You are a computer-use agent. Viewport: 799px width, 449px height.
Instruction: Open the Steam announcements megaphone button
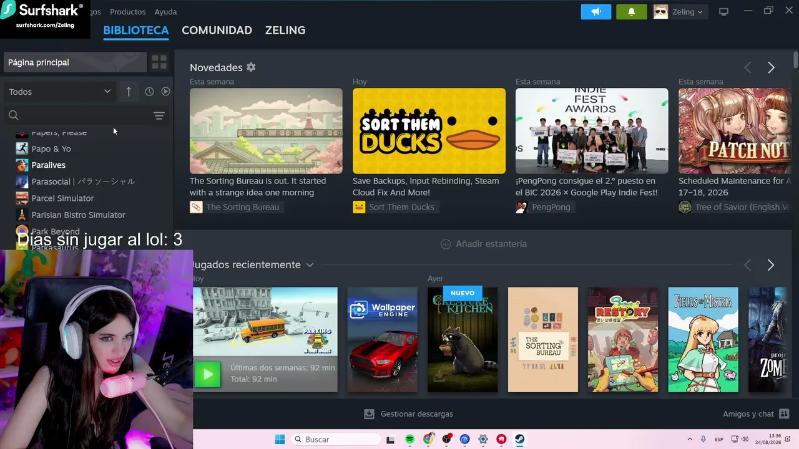pos(596,12)
